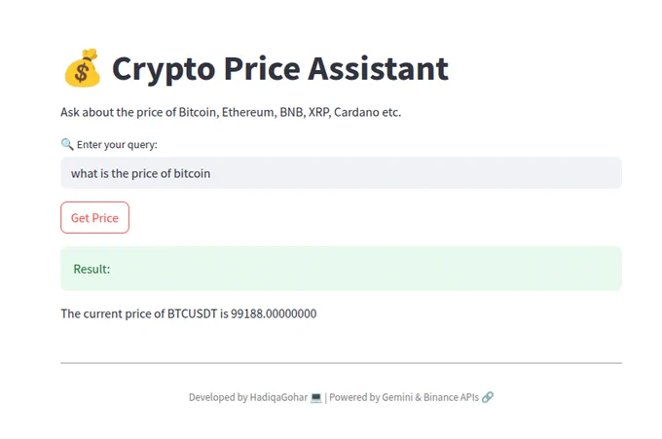Click the 99188.00000000 price value
Image resolution: width=662 pixels, height=439 pixels.
[274, 313]
